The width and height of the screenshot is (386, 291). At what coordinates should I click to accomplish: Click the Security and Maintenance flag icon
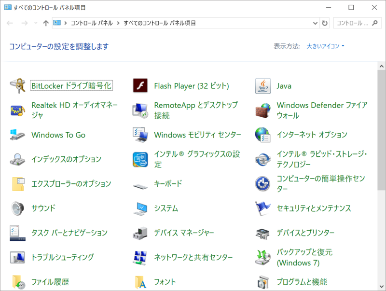(x=262, y=208)
